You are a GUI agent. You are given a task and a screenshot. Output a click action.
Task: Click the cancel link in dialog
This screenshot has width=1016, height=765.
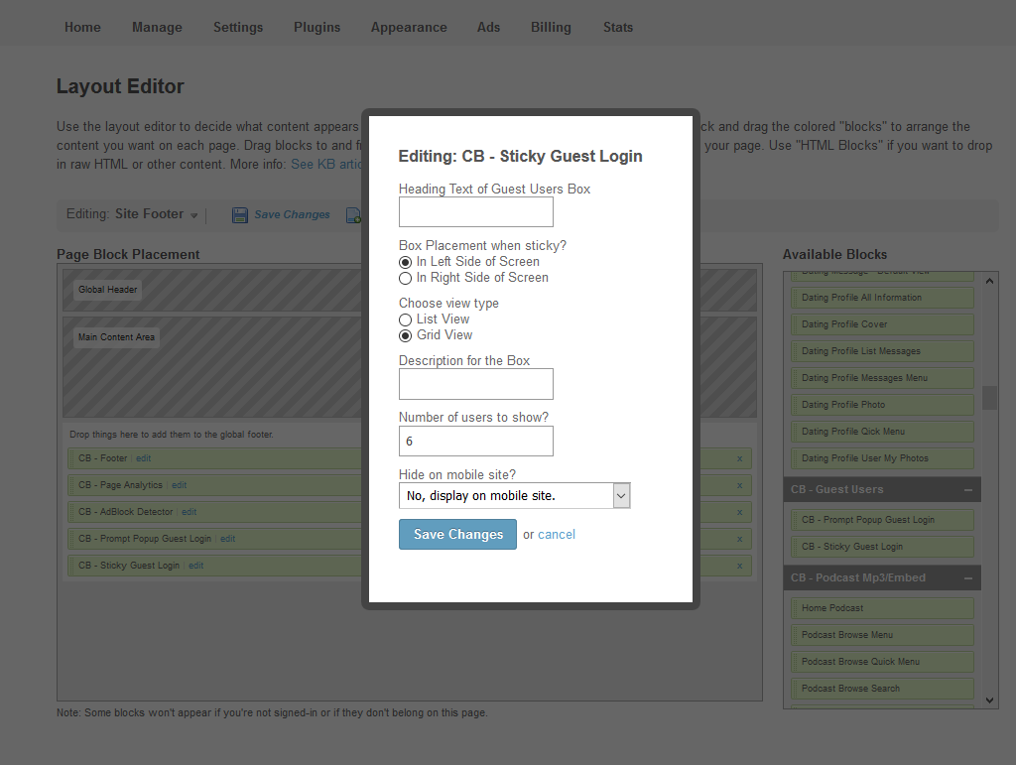[x=557, y=535]
